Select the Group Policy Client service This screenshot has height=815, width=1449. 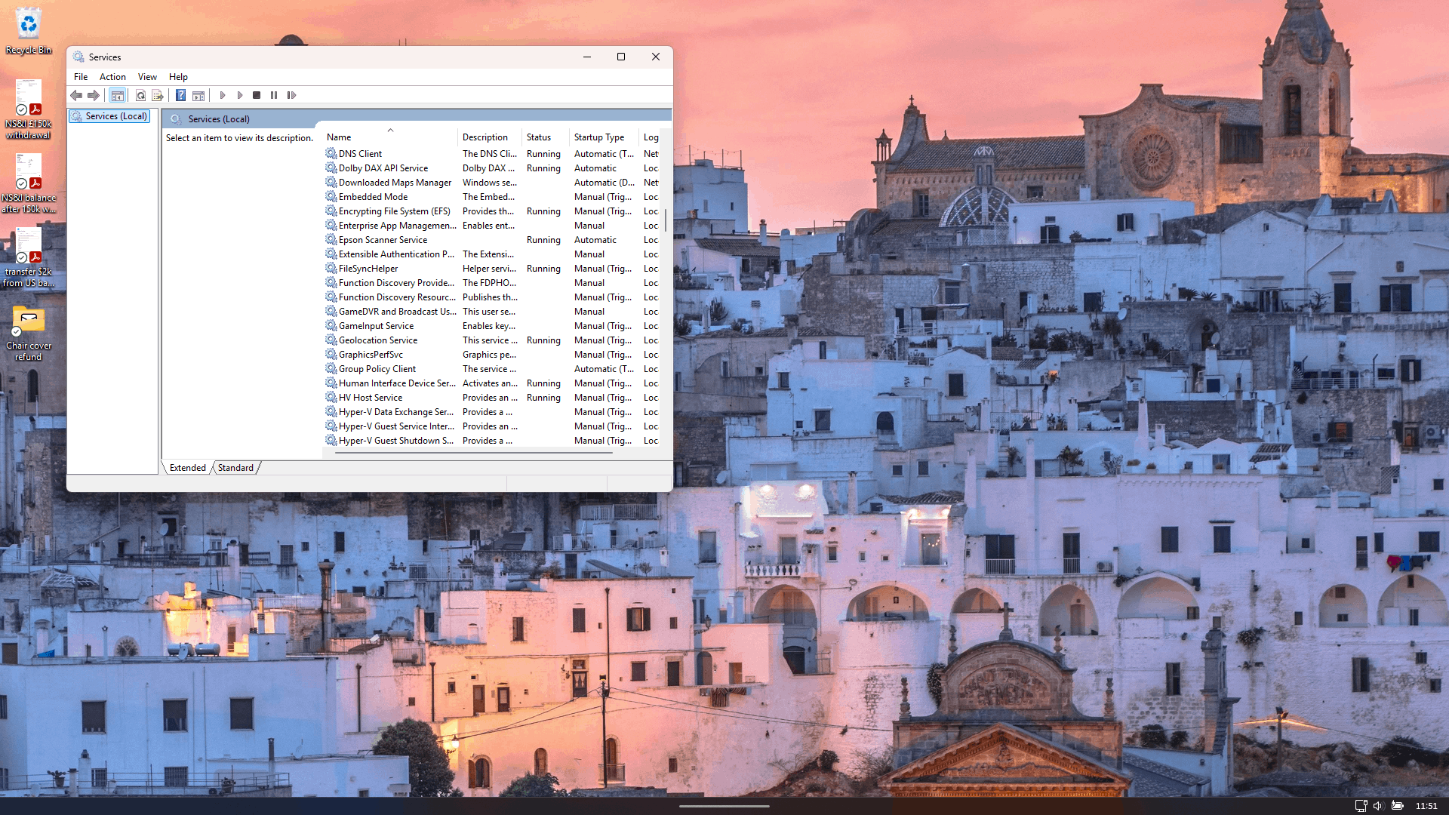click(491, 369)
